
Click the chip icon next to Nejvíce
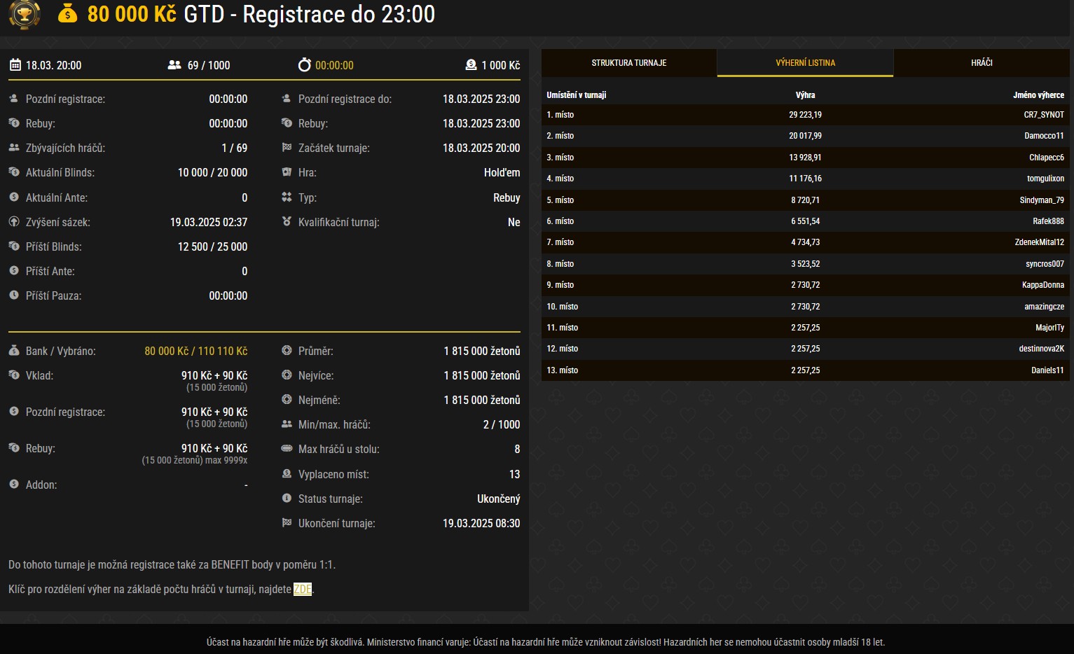(x=287, y=375)
